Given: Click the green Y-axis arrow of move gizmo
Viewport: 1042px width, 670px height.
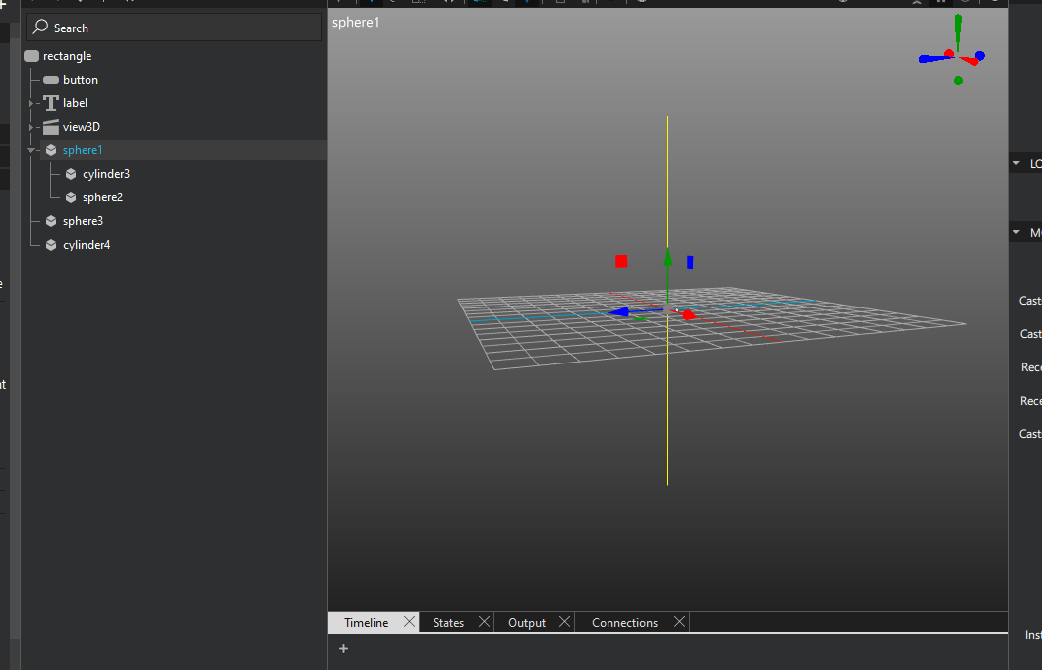Looking at the screenshot, I should pos(667,257).
